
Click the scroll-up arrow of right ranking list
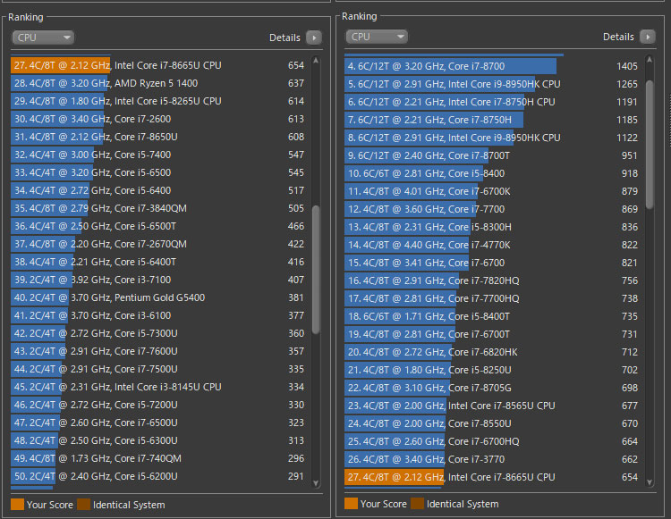tap(650, 60)
